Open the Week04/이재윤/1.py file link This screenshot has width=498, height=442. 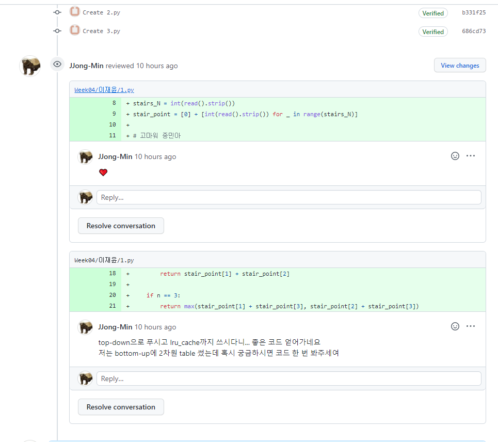click(x=104, y=89)
